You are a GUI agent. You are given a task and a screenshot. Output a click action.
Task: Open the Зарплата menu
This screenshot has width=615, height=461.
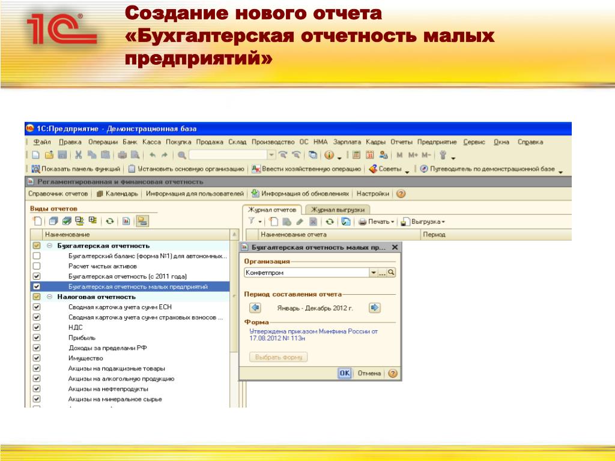pos(347,142)
